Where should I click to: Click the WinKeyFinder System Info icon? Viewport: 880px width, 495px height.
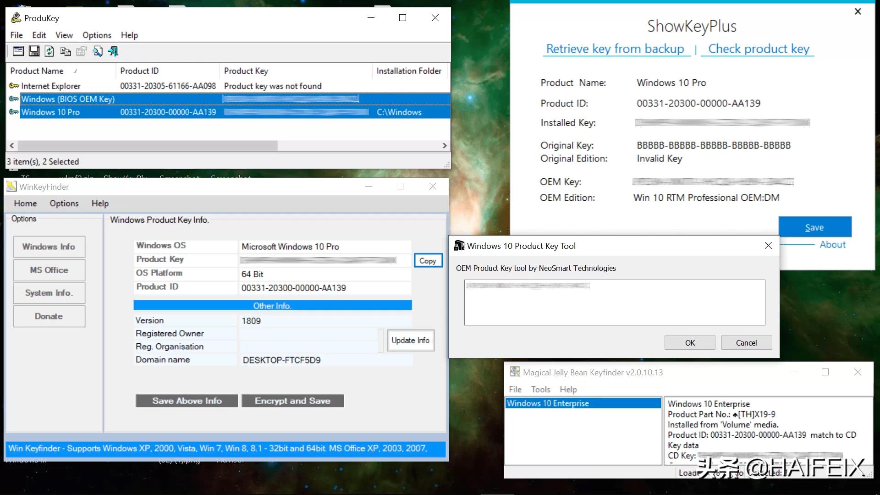click(x=48, y=293)
